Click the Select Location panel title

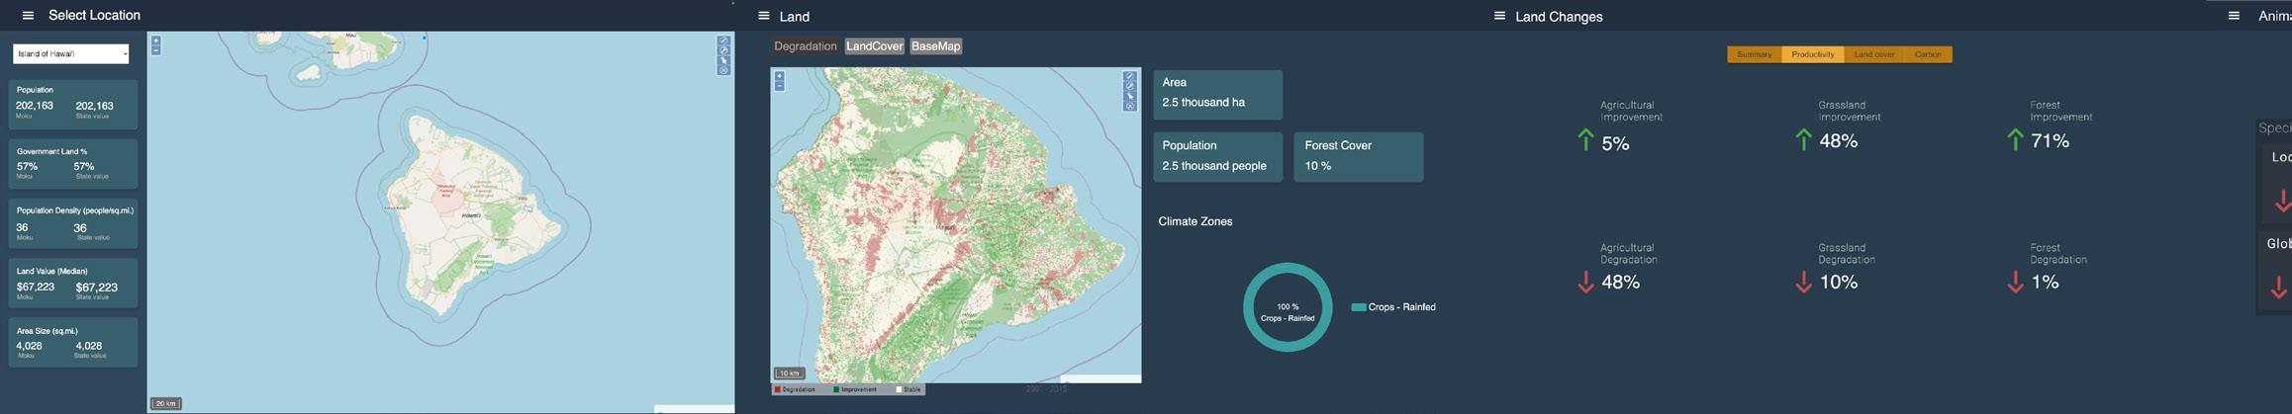(94, 15)
